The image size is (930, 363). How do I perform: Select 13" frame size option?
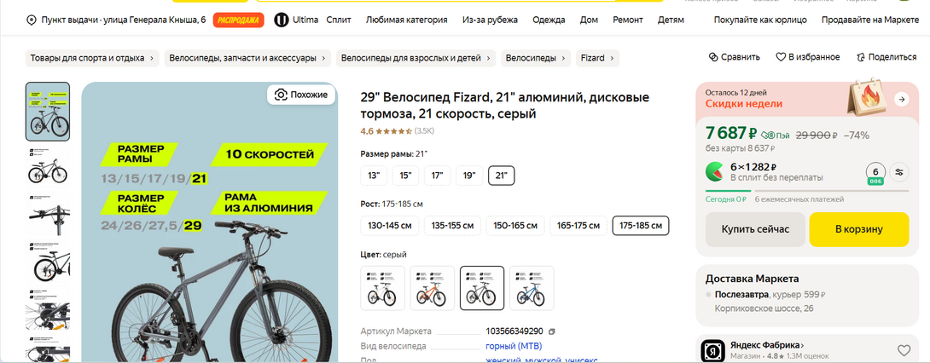point(374,176)
